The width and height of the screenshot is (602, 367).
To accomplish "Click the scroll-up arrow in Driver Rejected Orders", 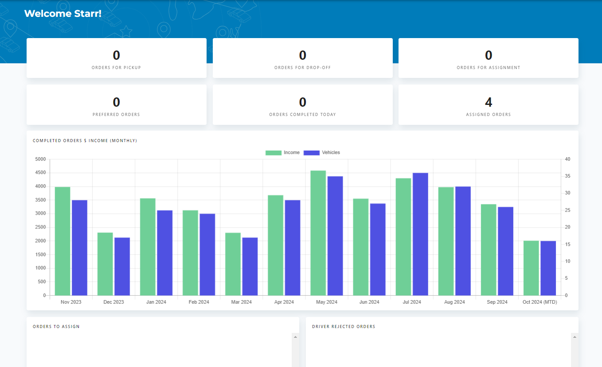I will point(575,337).
